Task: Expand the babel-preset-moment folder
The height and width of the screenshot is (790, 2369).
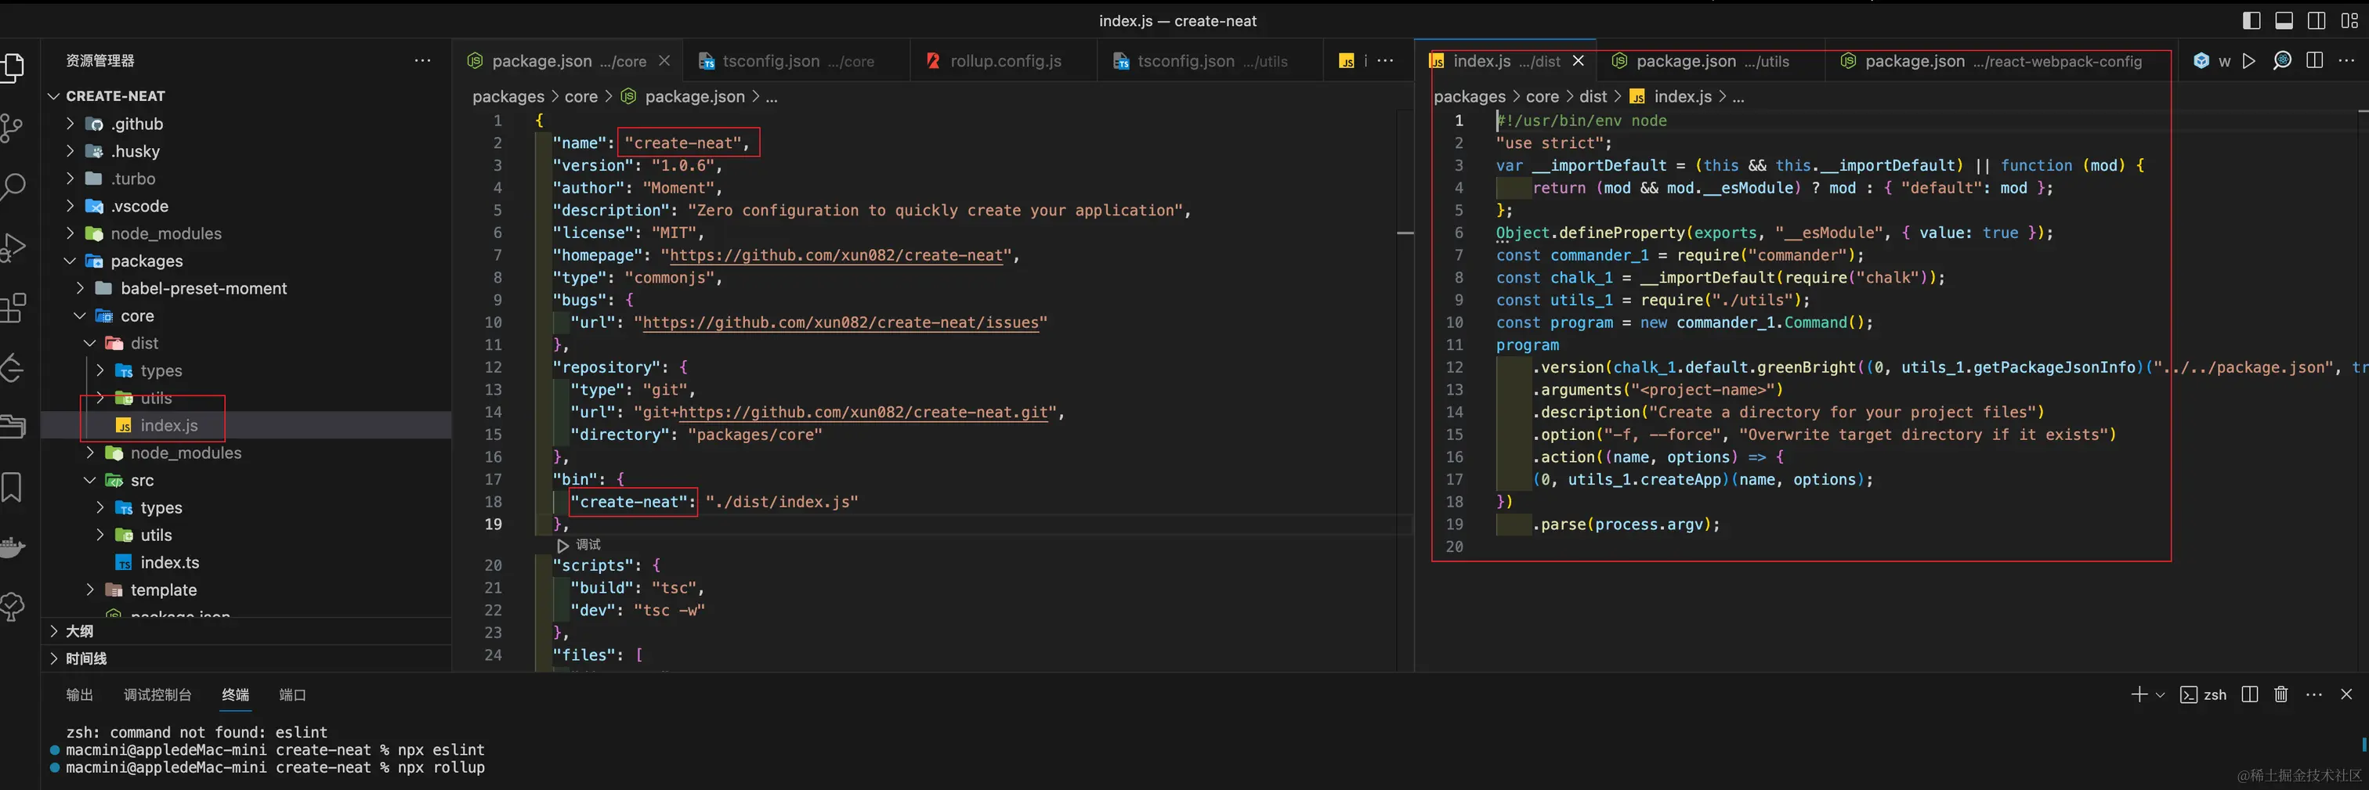Action: coord(80,288)
